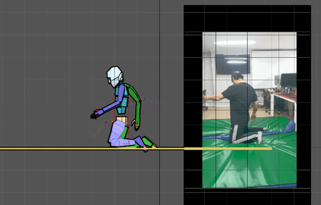Click purple trajectory endpoint right of character

(159, 105)
